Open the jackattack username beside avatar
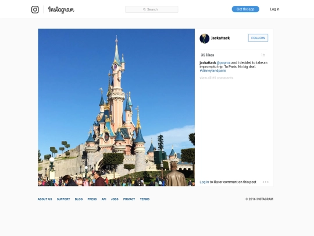This screenshot has height=236, width=314. pyautogui.click(x=220, y=38)
